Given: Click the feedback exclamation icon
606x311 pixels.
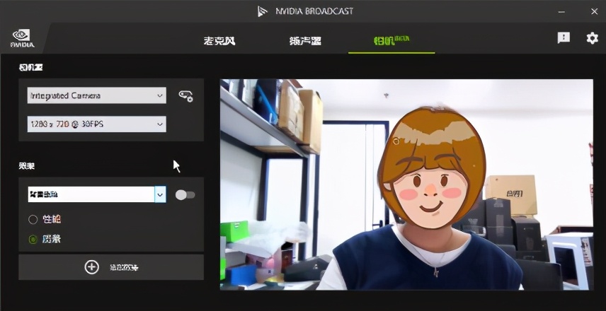Looking at the screenshot, I should (x=564, y=38).
